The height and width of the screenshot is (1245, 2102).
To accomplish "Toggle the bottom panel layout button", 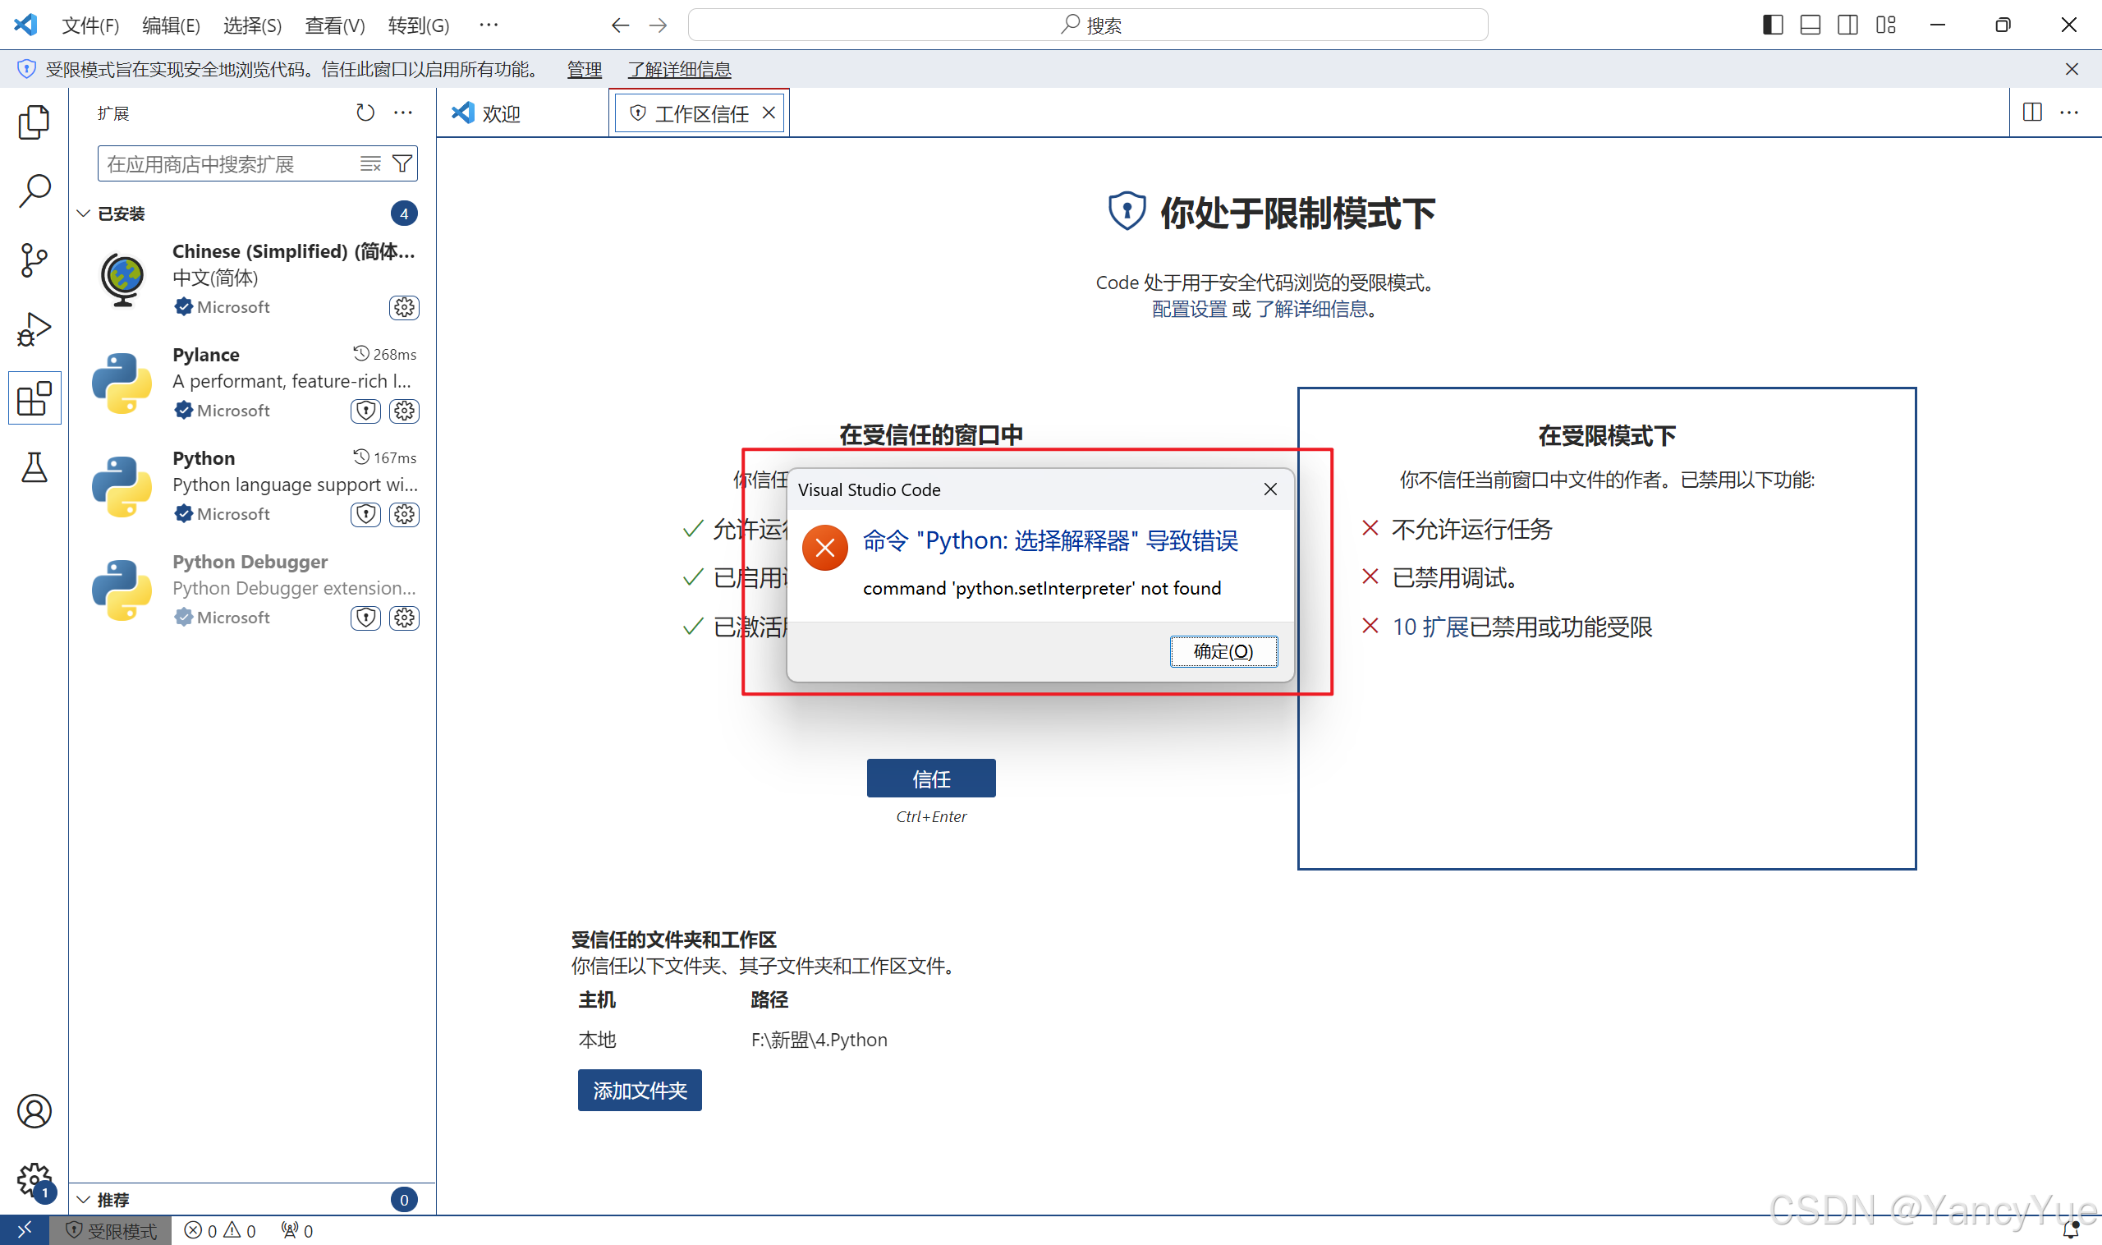I will pyautogui.click(x=1811, y=25).
